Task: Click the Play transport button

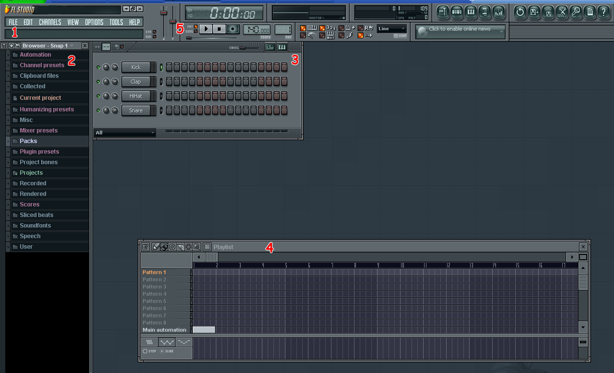Action: [206, 29]
